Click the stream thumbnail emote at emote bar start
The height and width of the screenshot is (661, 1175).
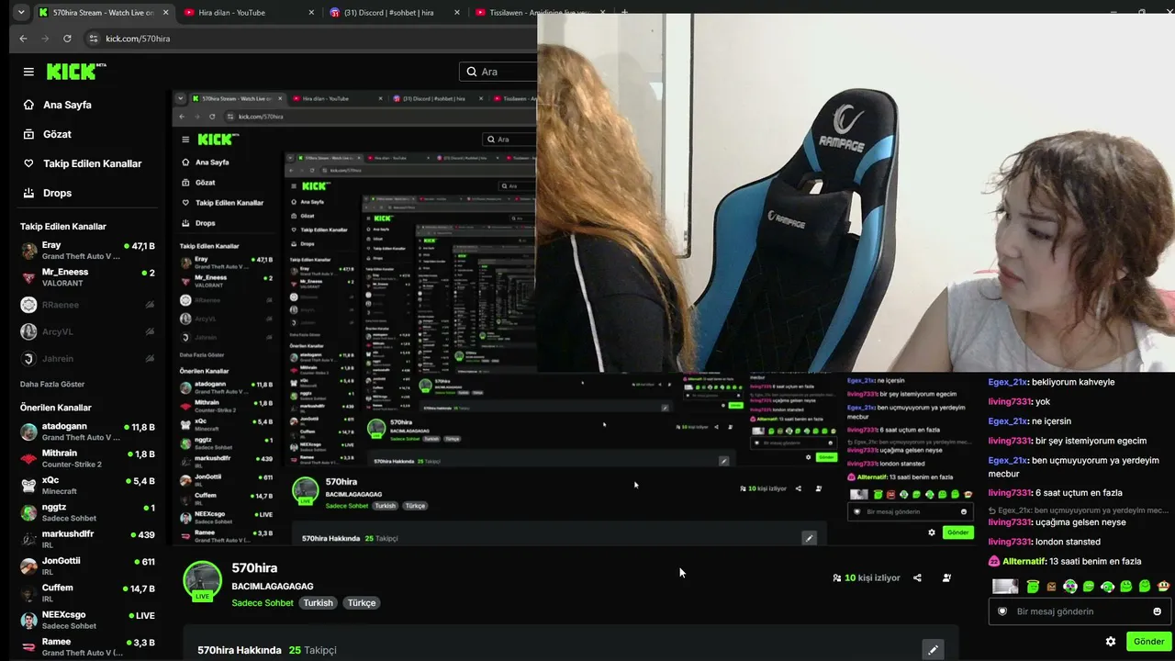coord(1006,587)
